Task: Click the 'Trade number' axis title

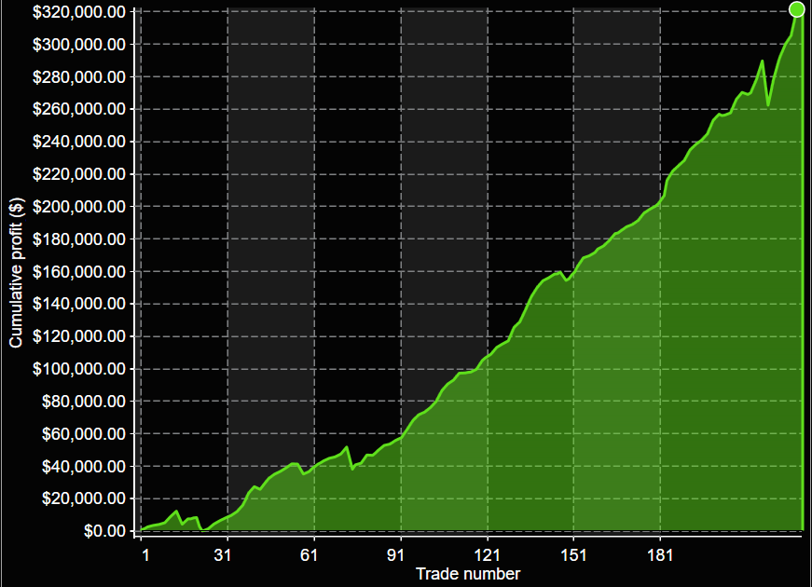Action: (468, 574)
